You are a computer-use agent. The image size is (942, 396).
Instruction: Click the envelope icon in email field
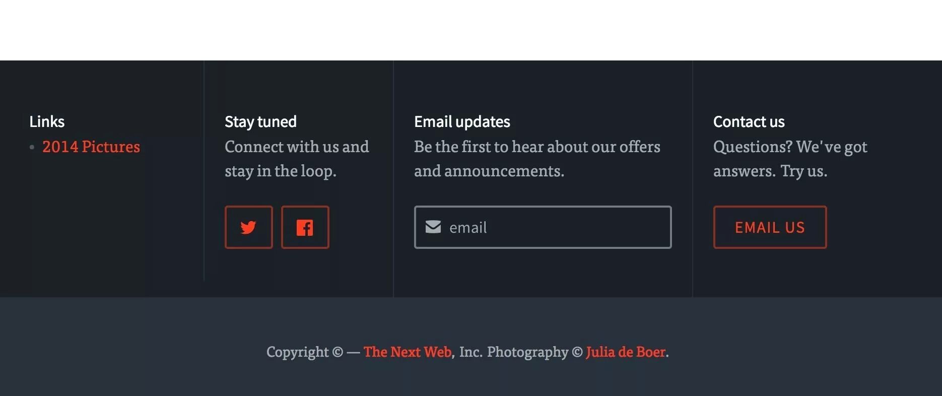point(433,227)
